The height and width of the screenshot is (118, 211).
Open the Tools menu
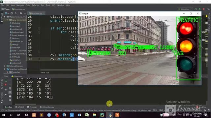coord(48,5)
